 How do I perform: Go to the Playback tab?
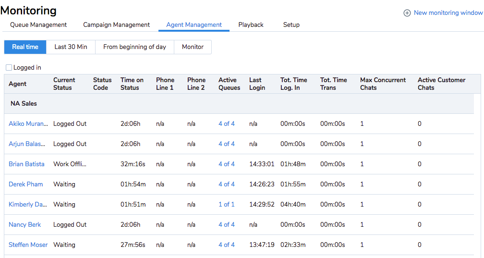[251, 25]
